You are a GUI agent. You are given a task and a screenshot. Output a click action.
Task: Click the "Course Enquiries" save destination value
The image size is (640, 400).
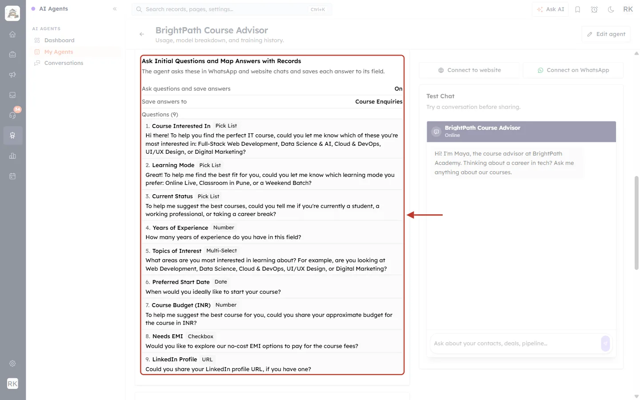(379, 102)
